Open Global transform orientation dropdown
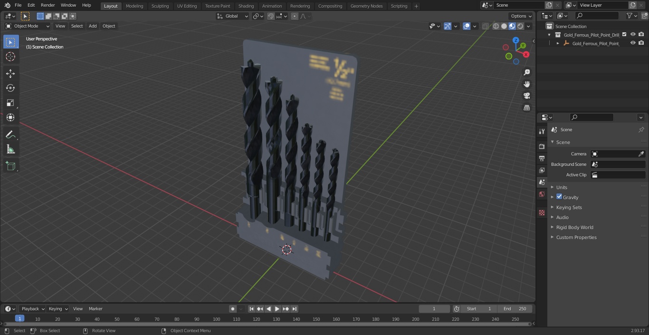649x335 pixels. (232, 16)
